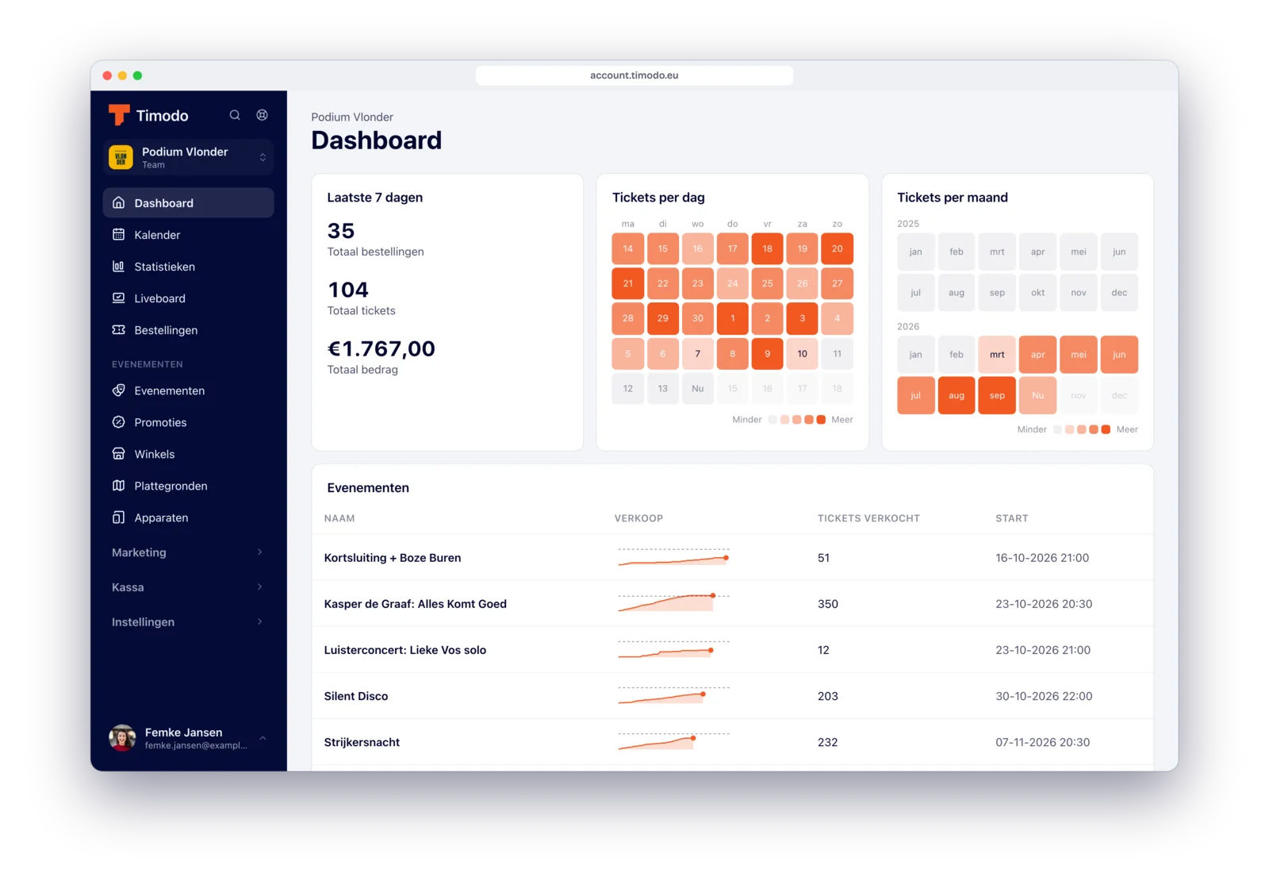Open the Strijkersnacht event
The width and height of the screenshot is (1269, 877).
[x=362, y=742]
